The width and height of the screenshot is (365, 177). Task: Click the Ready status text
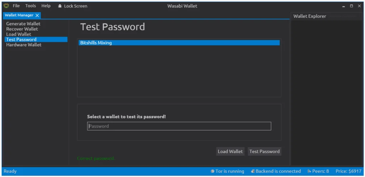pos(10,171)
